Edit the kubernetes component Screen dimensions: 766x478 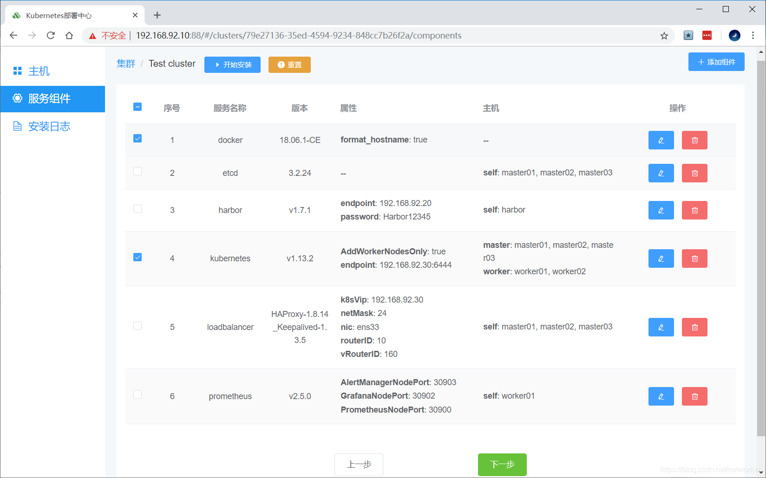pyautogui.click(x=661, y=258)
